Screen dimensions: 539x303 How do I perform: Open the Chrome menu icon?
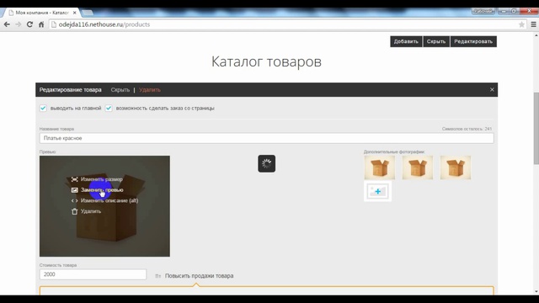click(x=533, y=24)
